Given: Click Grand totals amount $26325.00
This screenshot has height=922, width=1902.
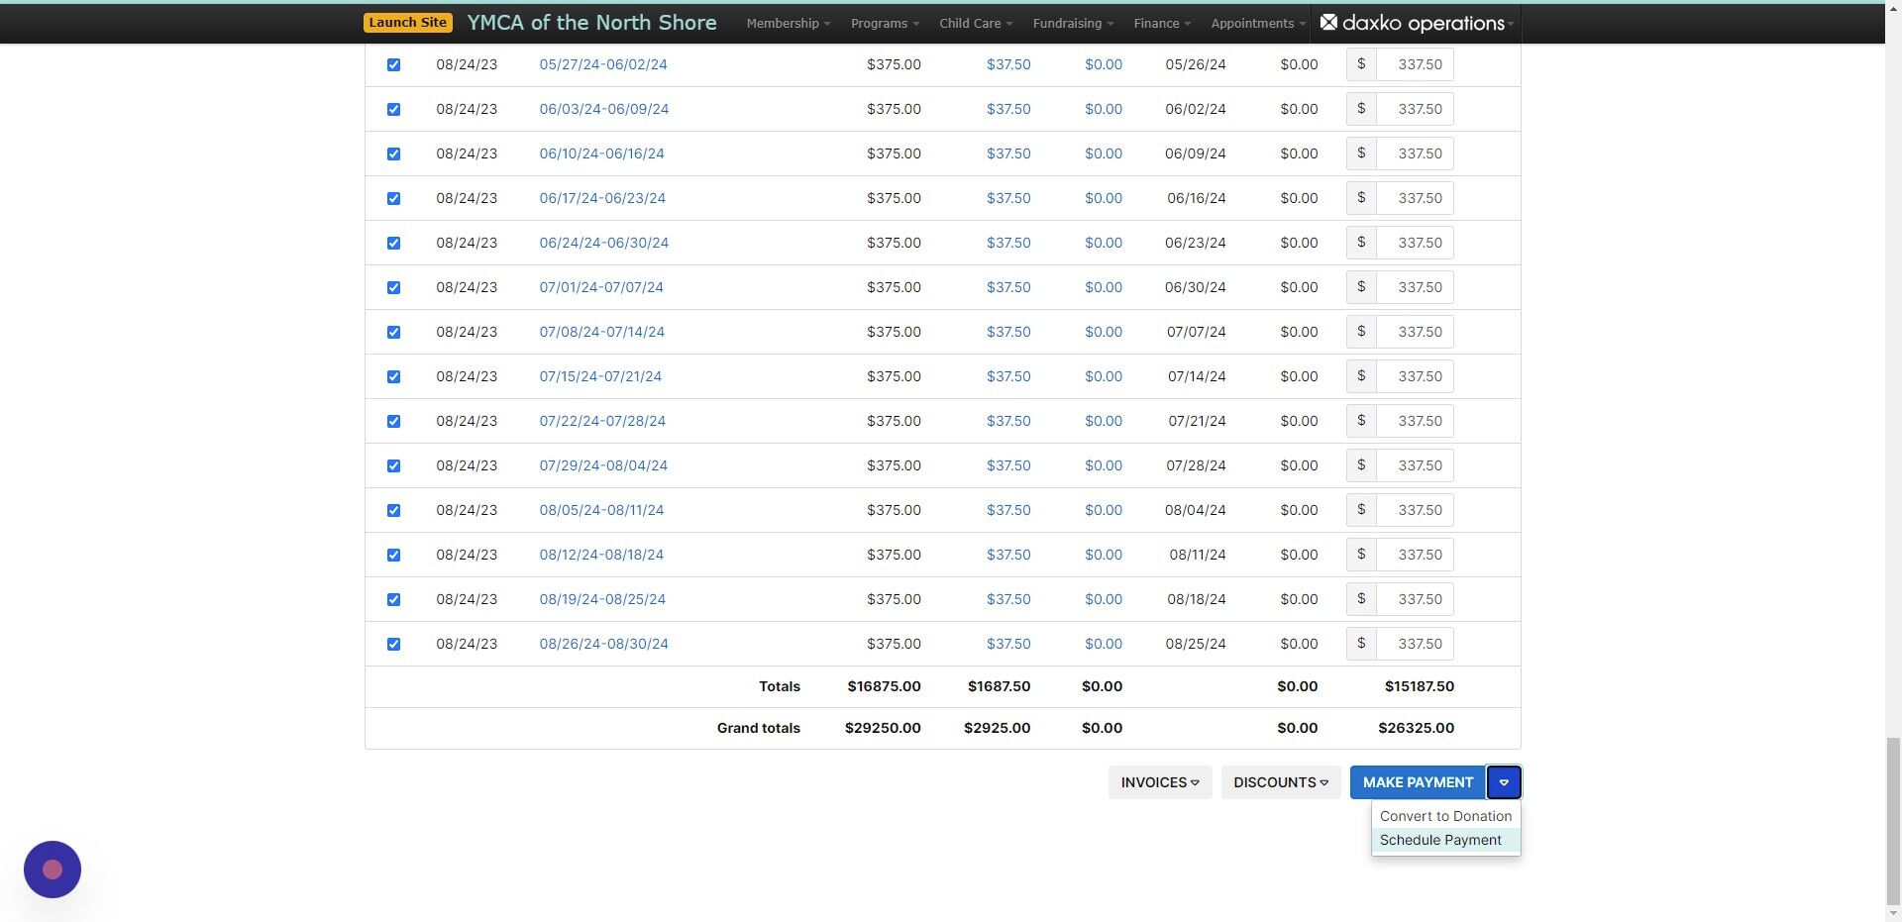Looking at the screenshot, I should [x=1416, y=728].
